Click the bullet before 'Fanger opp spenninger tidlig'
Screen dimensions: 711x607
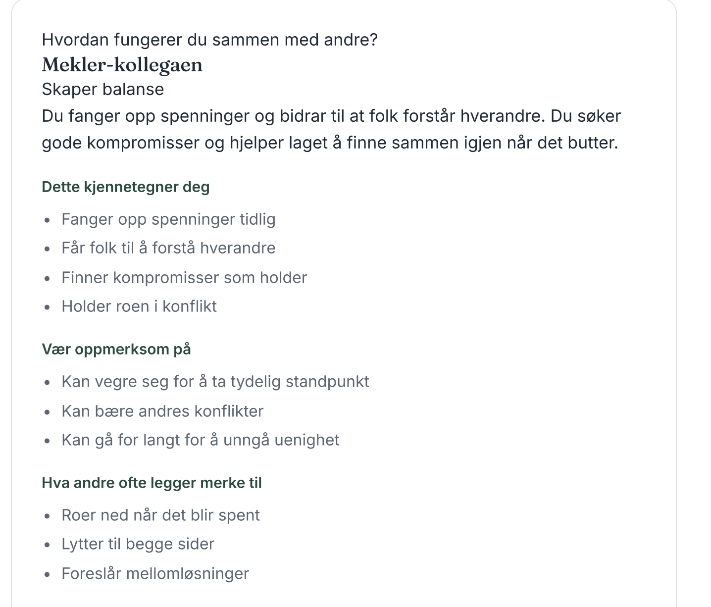(x=47, y=220)
